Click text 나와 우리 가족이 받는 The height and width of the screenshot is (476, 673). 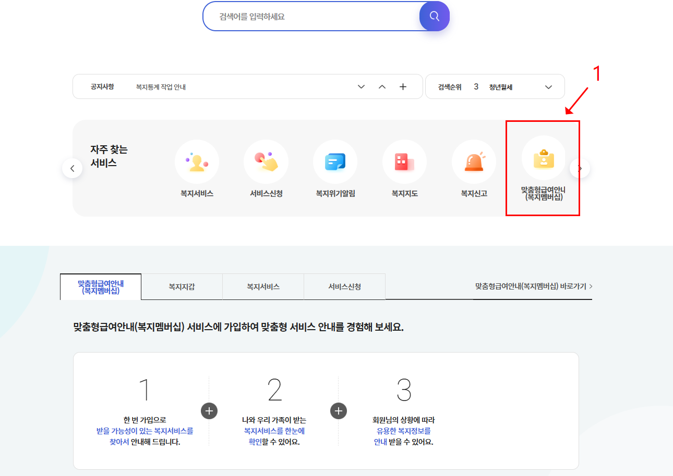point(274,420)
